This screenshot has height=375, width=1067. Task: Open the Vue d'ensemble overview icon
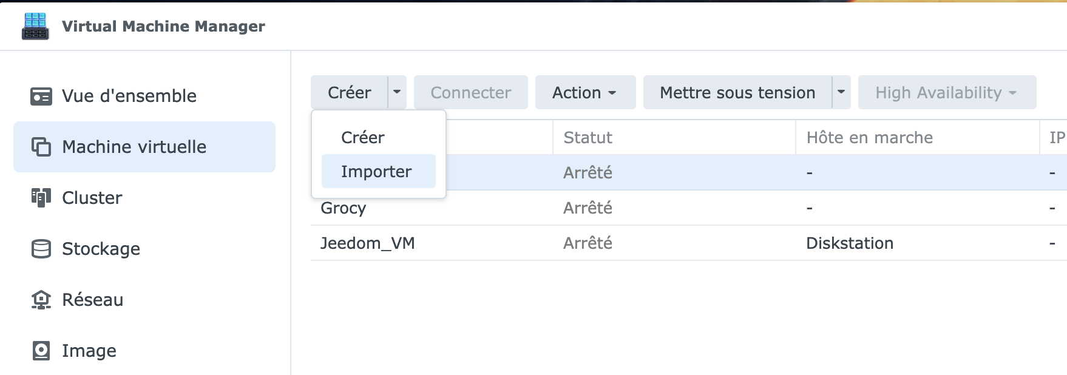(41, 96)
